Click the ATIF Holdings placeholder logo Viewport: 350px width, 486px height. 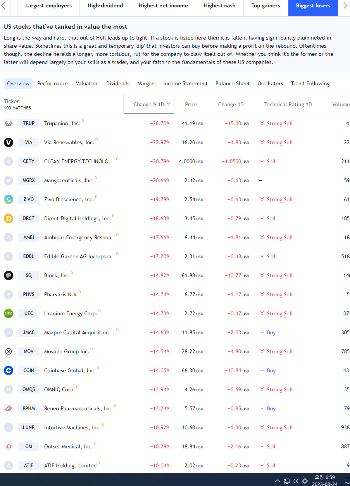pyautogui.click(x=9, y=465)
